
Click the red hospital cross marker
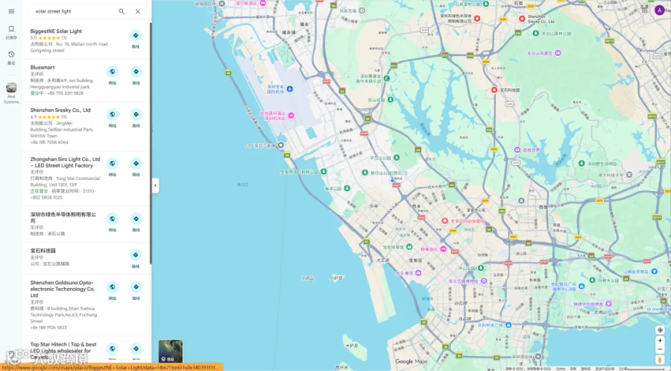(x=444, y=221)
